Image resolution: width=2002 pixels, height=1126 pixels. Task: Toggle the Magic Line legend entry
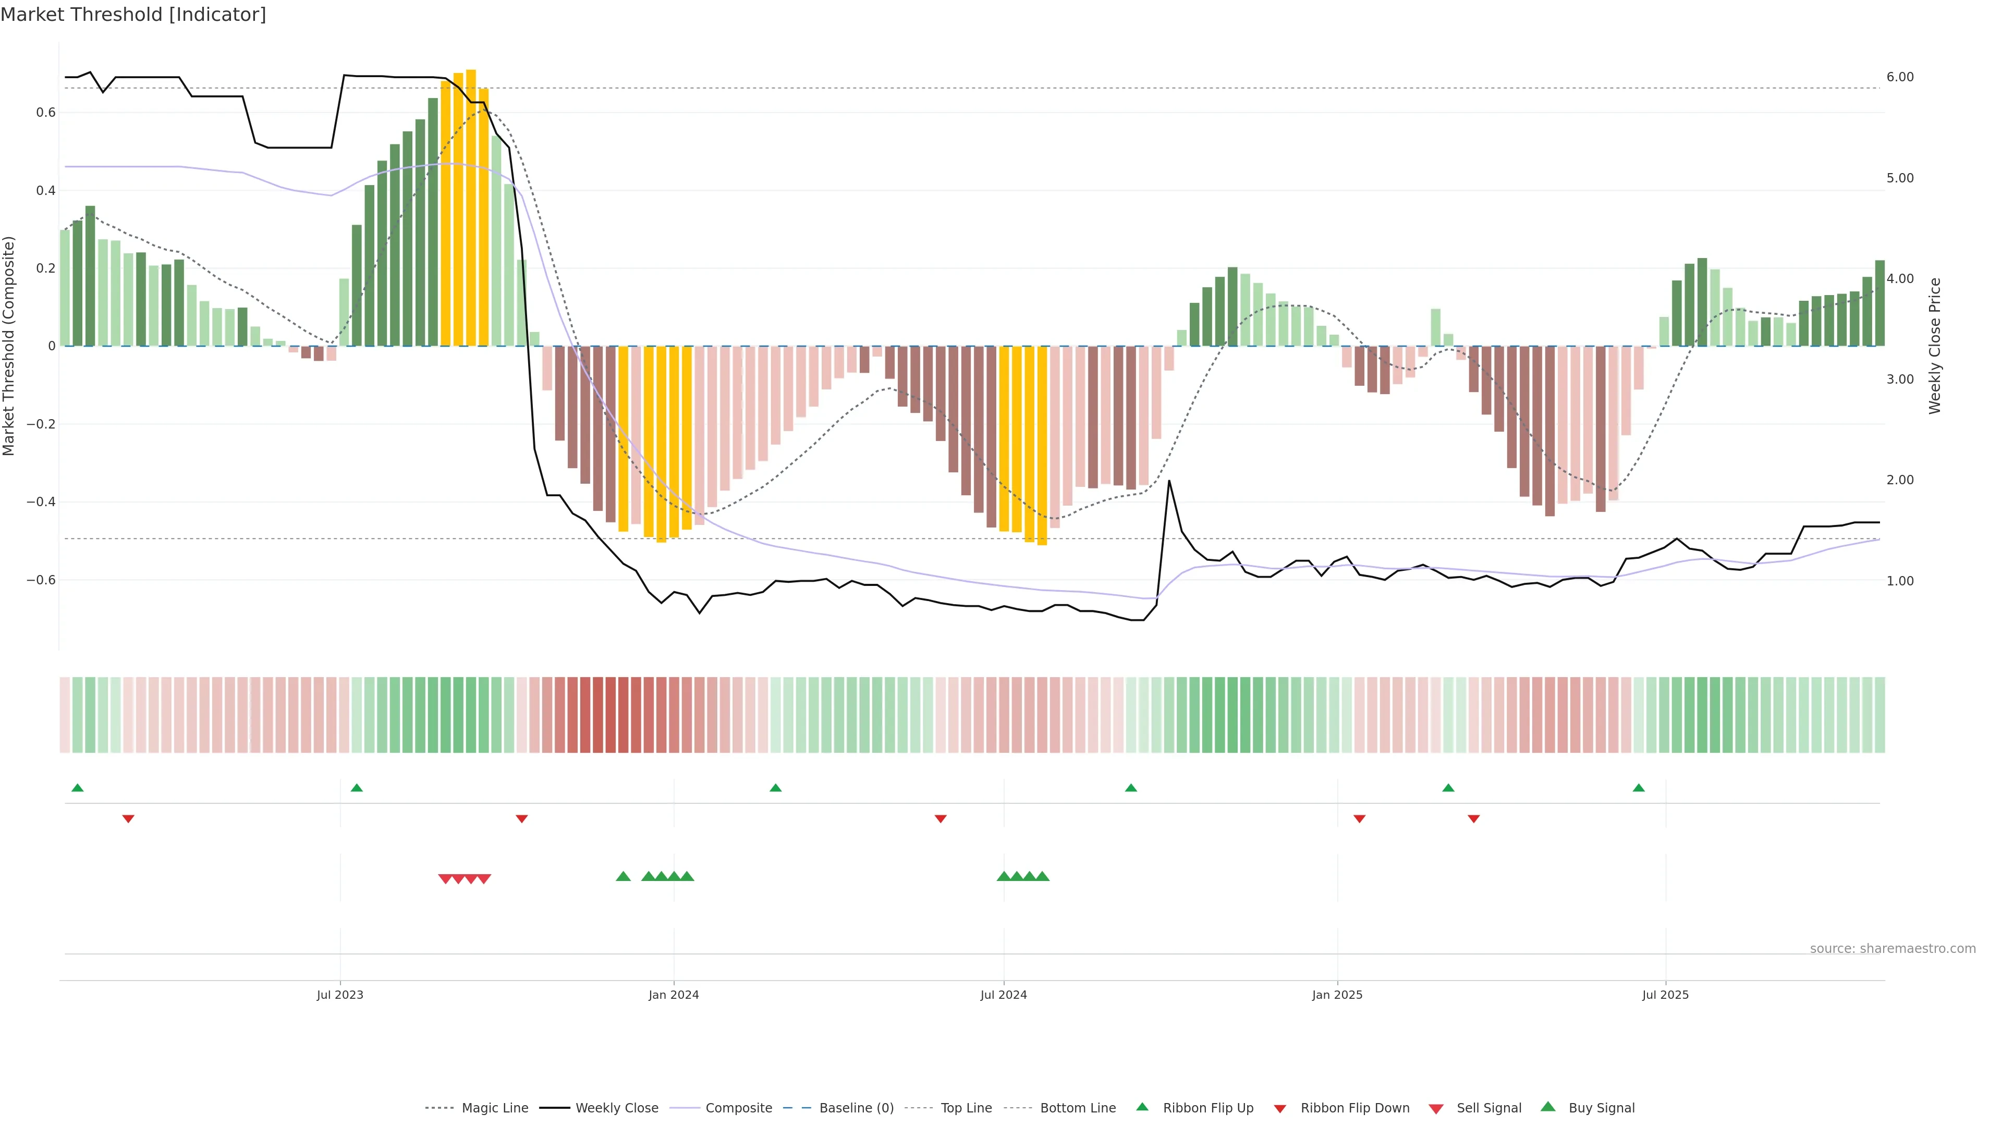point(494,1108)
